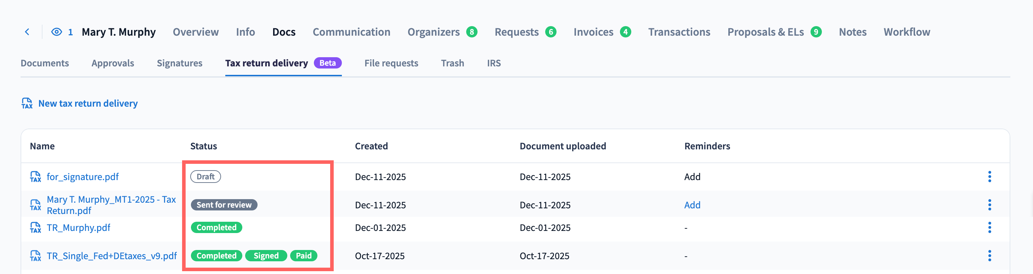Open more options for Mary T. Murphy_MT1-2025 row

tap(989, 205)
